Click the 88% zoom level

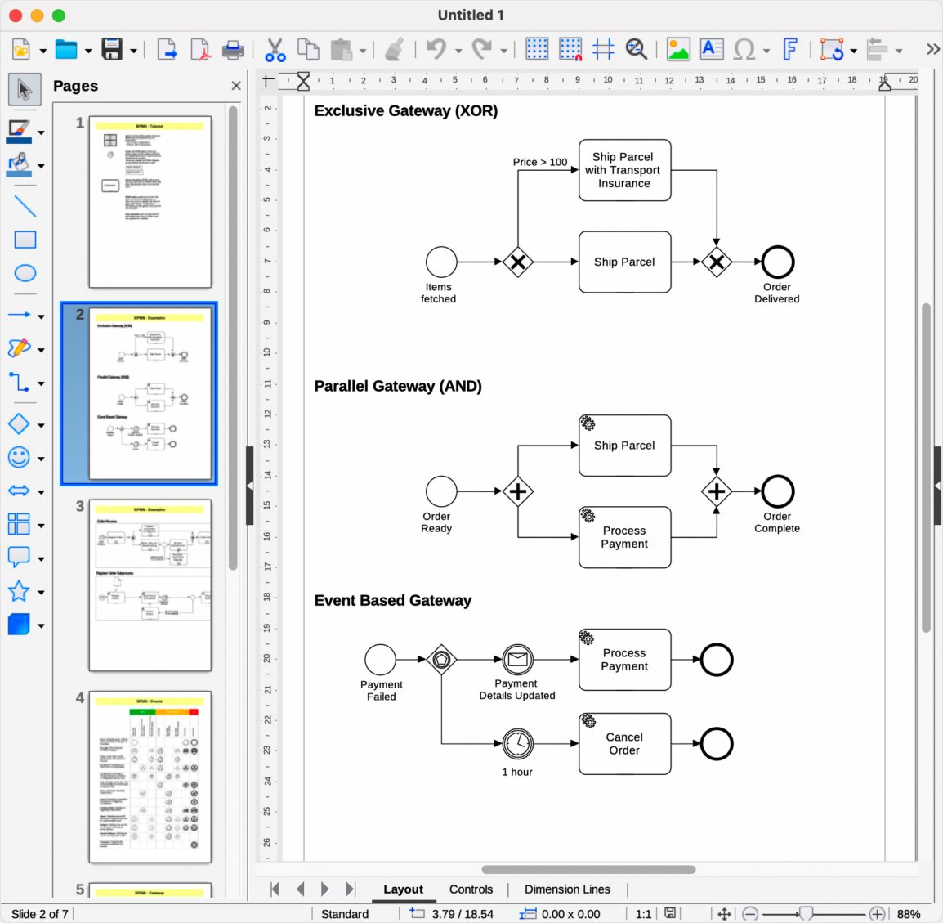[909, 914]
